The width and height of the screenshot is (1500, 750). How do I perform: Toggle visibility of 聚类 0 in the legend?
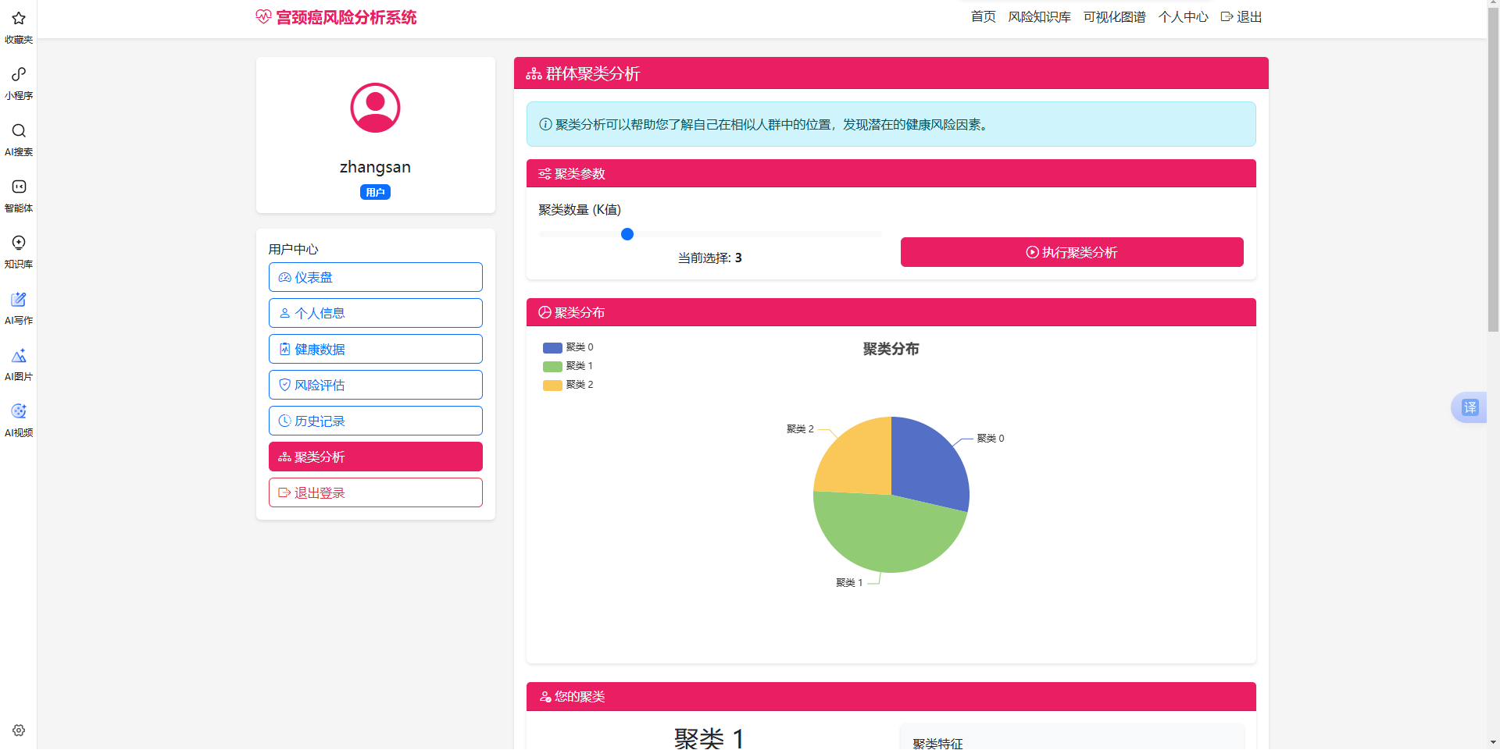[568, 347]
